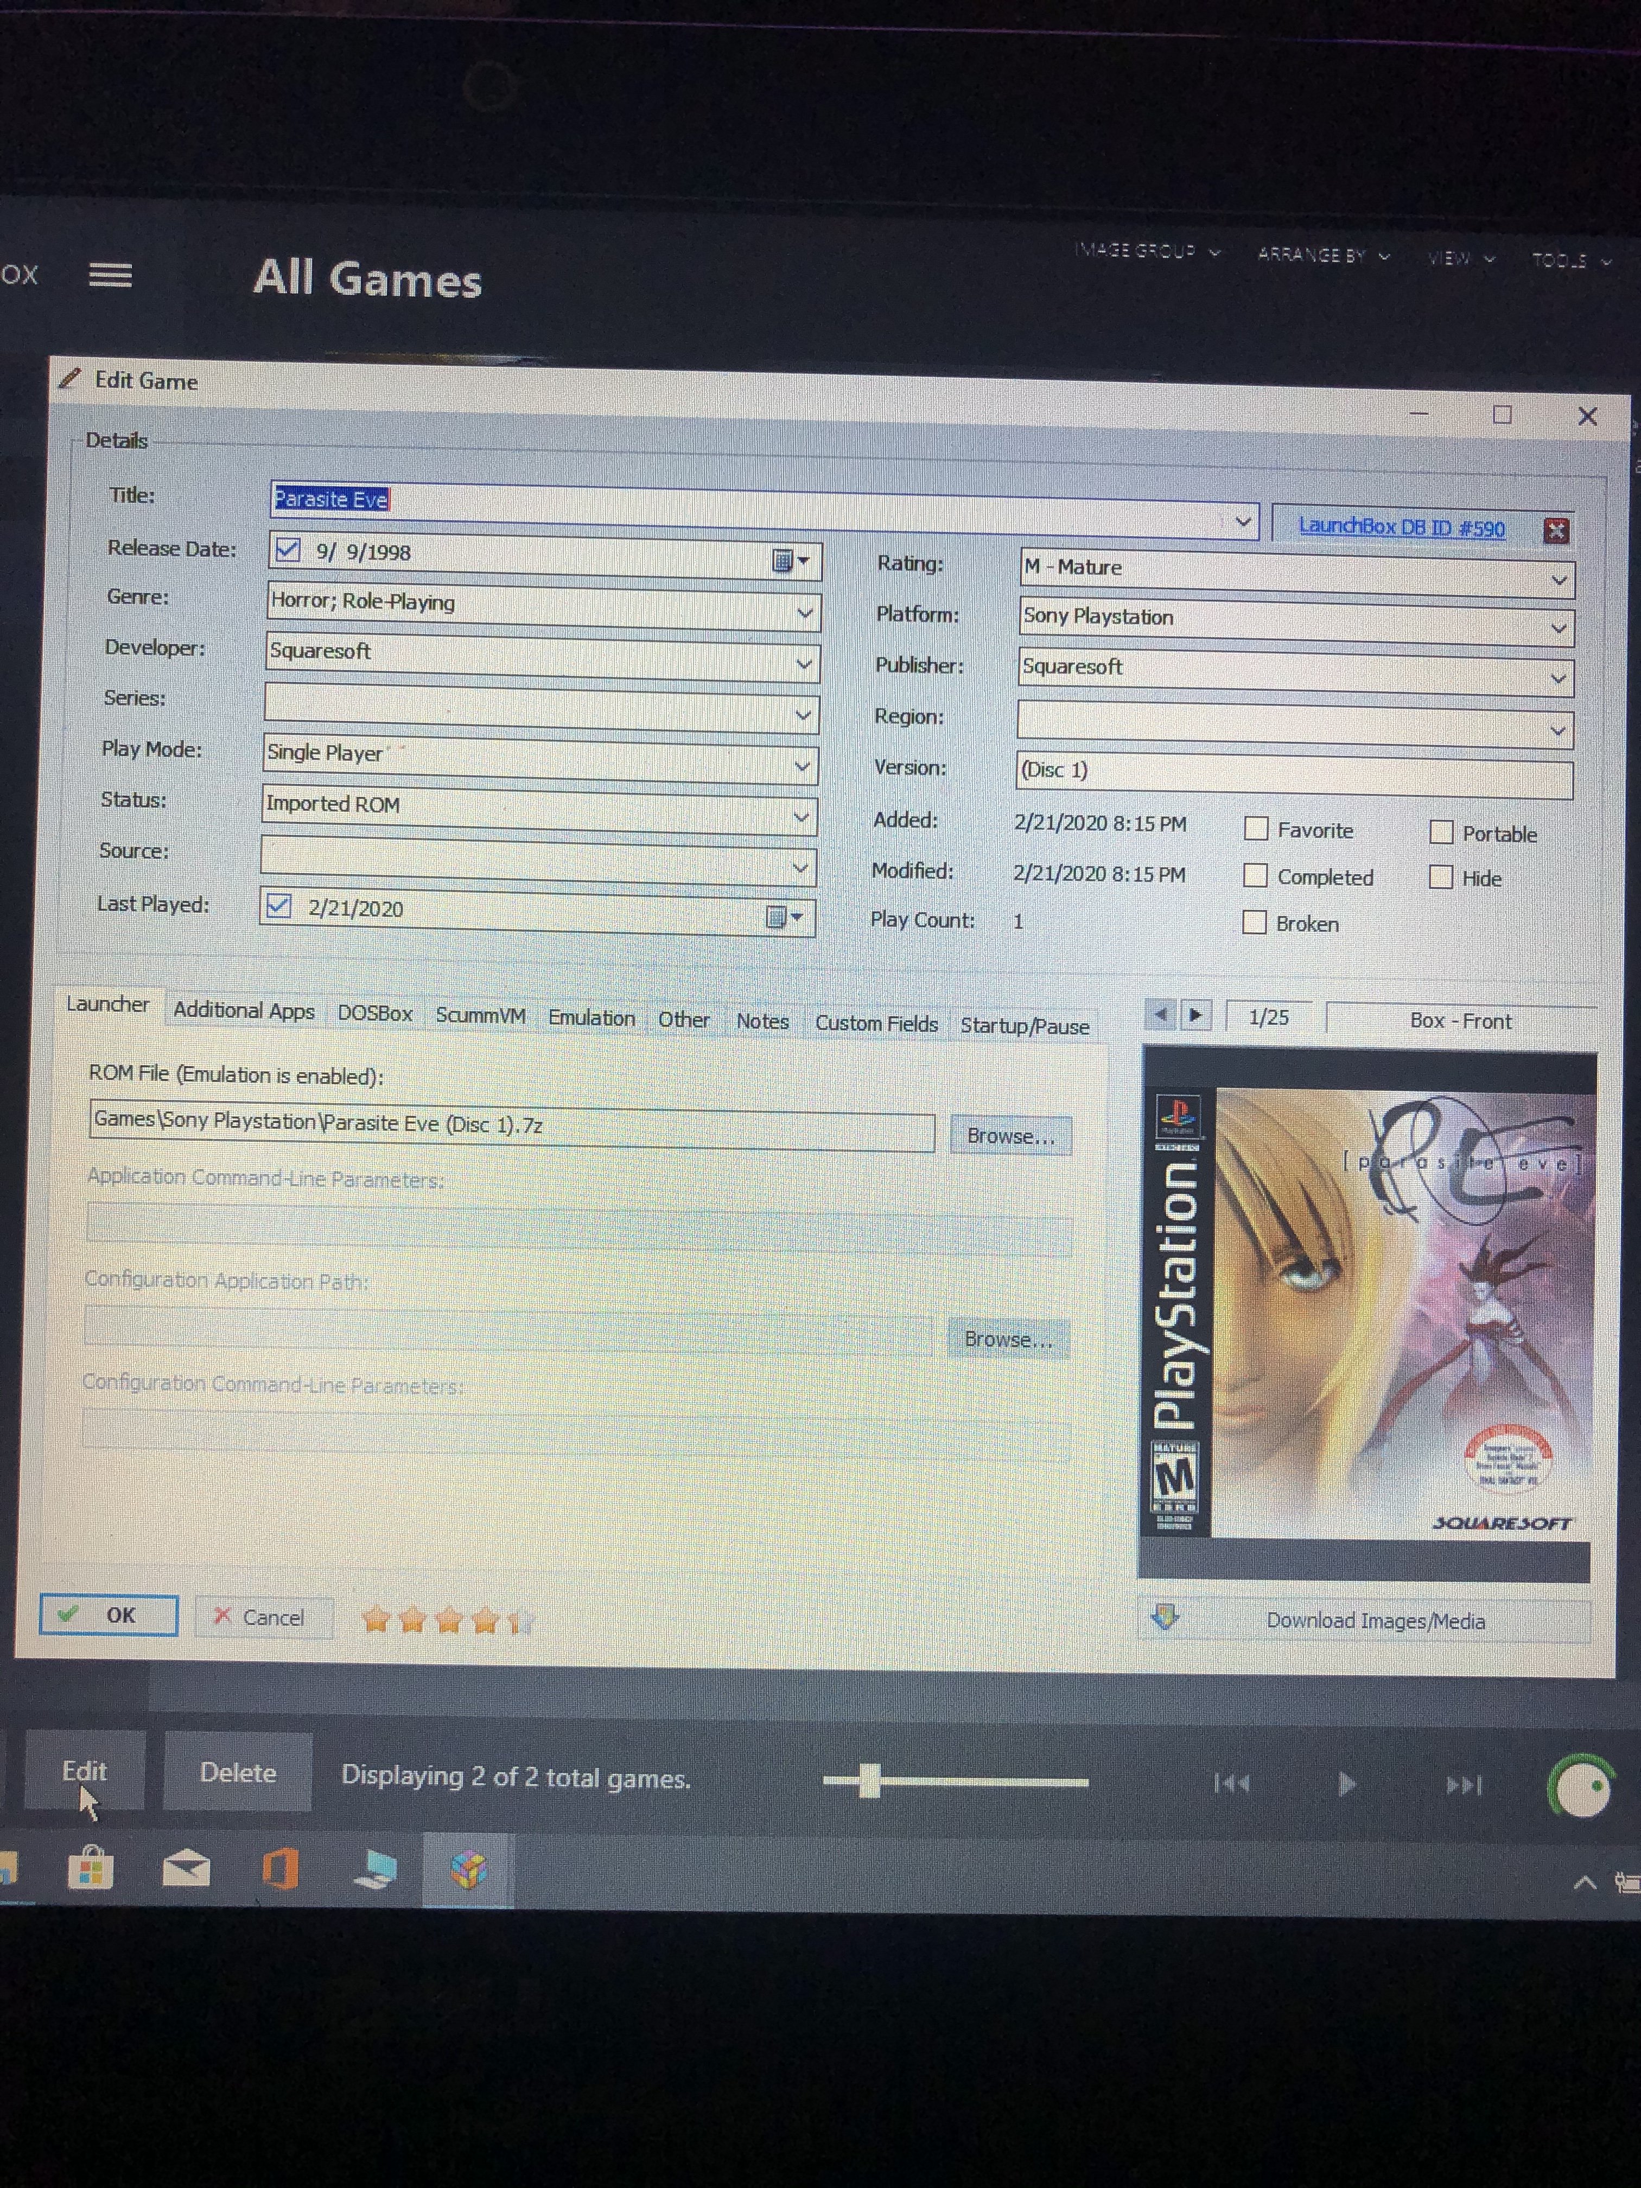The height and width of the screenshot is (2188, 1641).
Task: Play music in the LaunchBox bar
Action: (1346, 1784)
